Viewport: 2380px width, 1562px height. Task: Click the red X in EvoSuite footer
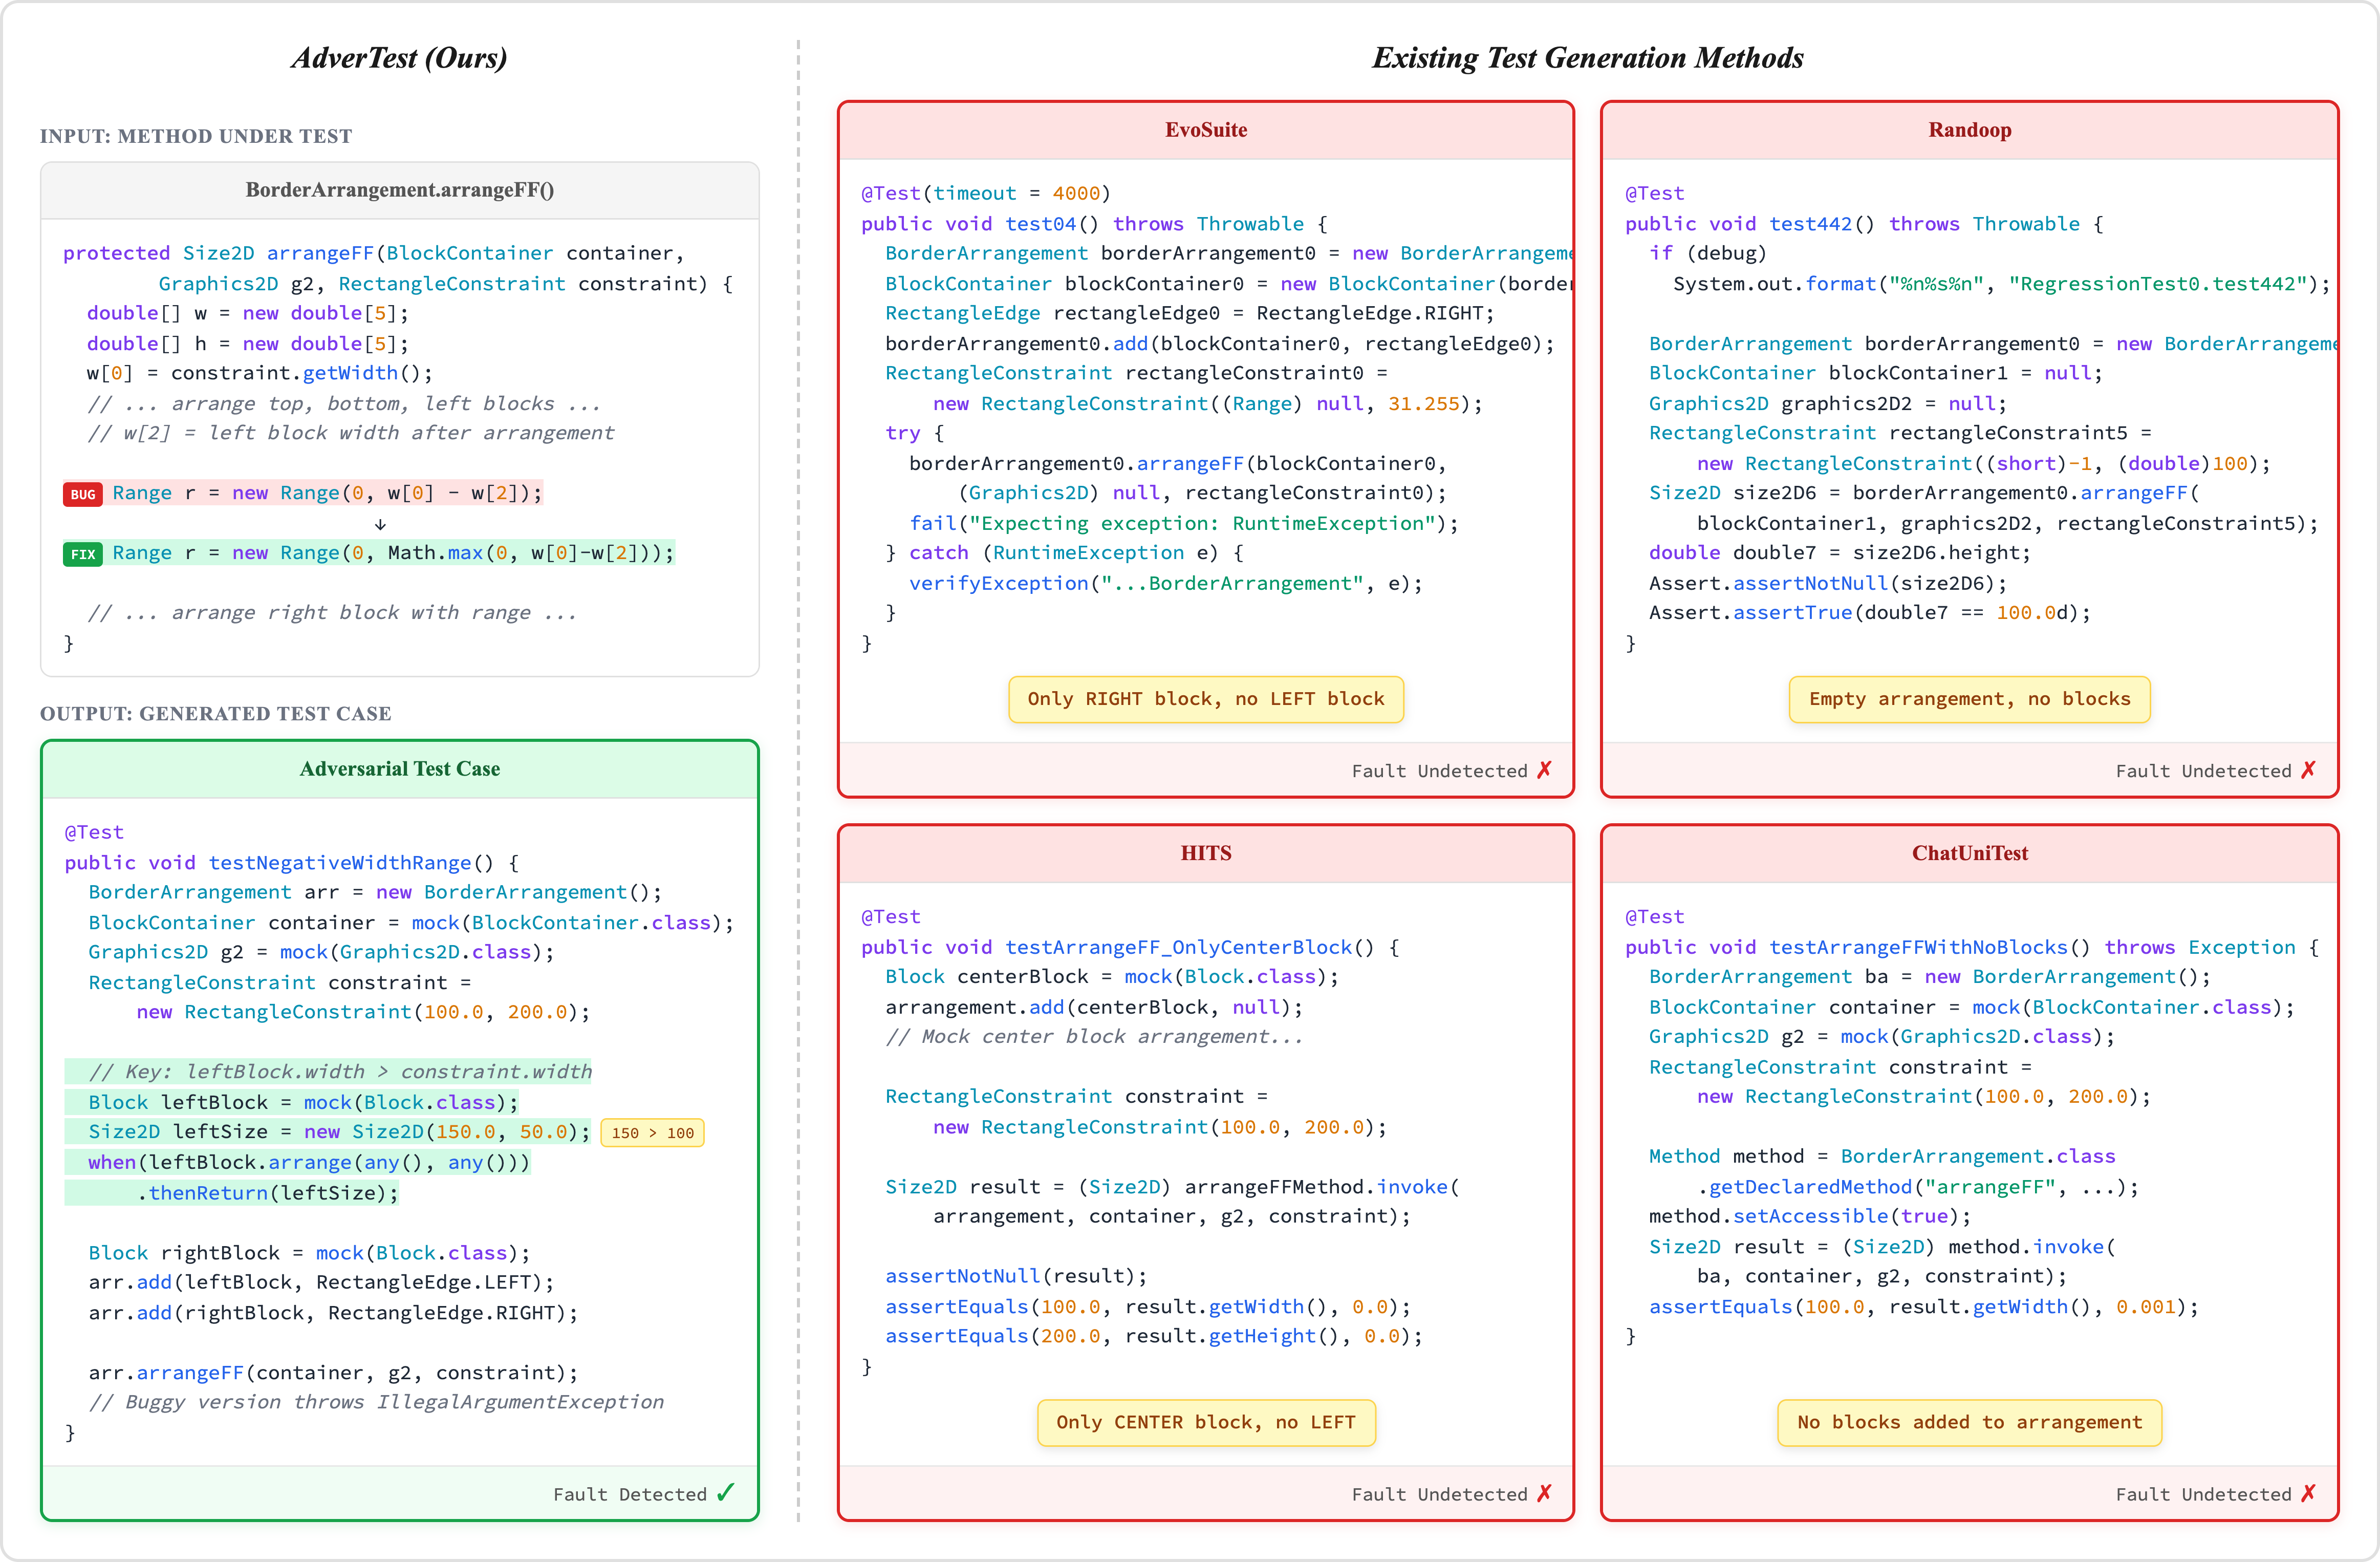tap(1545, 769)
